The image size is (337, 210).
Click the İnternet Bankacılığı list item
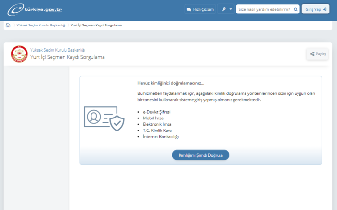click(x=161, y=137)
